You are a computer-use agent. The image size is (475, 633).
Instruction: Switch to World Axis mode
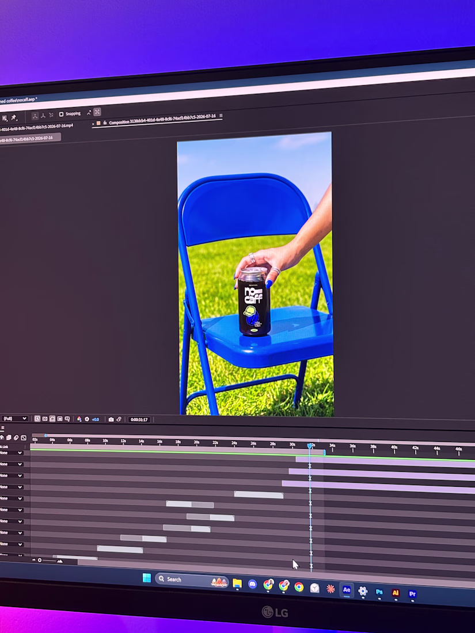[43, 116]
